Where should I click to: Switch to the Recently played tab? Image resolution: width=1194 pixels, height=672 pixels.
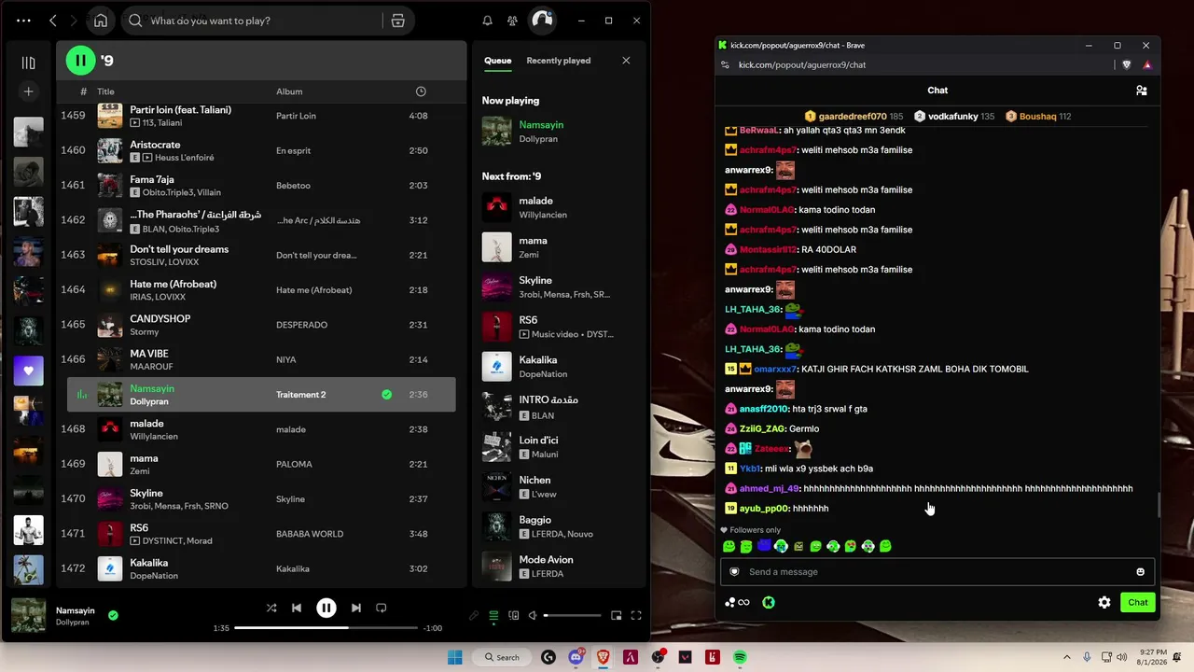558,61
